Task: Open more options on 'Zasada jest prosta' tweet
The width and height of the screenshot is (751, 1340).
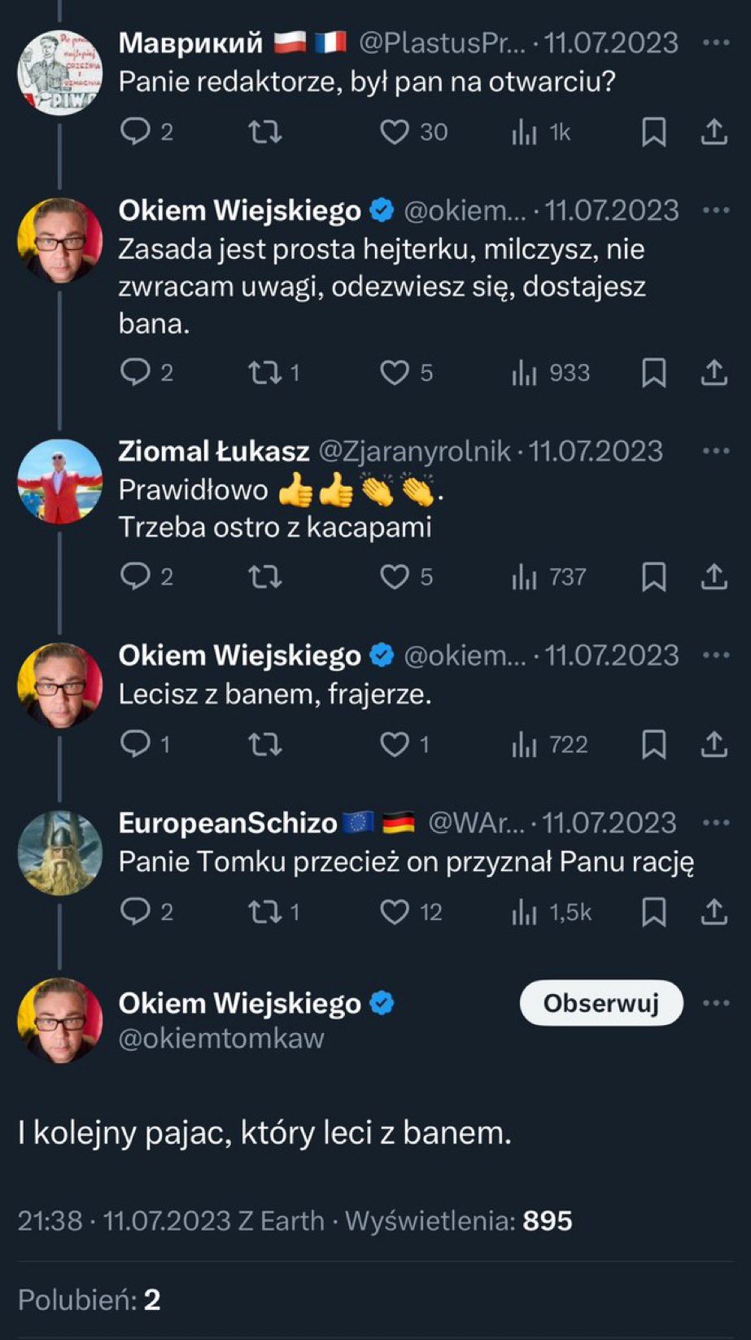Action: 715,210
